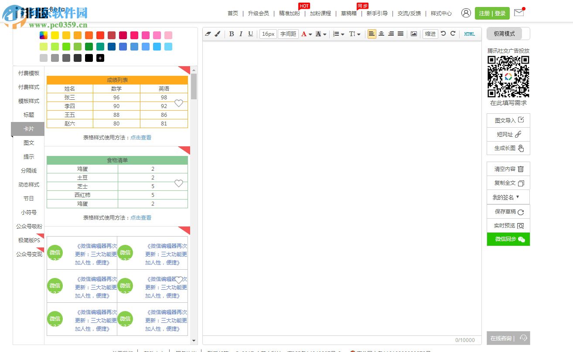Image resolution: width=573 pixels, height=352 pixels.
Task: Open 加粉课程 menu item
Action: pyautogui.click(x=321, y=14)
